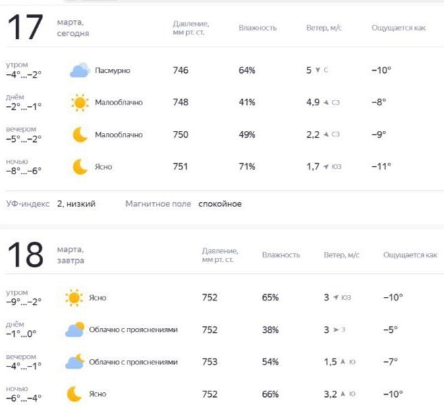Click the 'Пасмурно' condition text
Viewport: 444px width, 409px height.
pyautogui.click(x=113, y=70)
